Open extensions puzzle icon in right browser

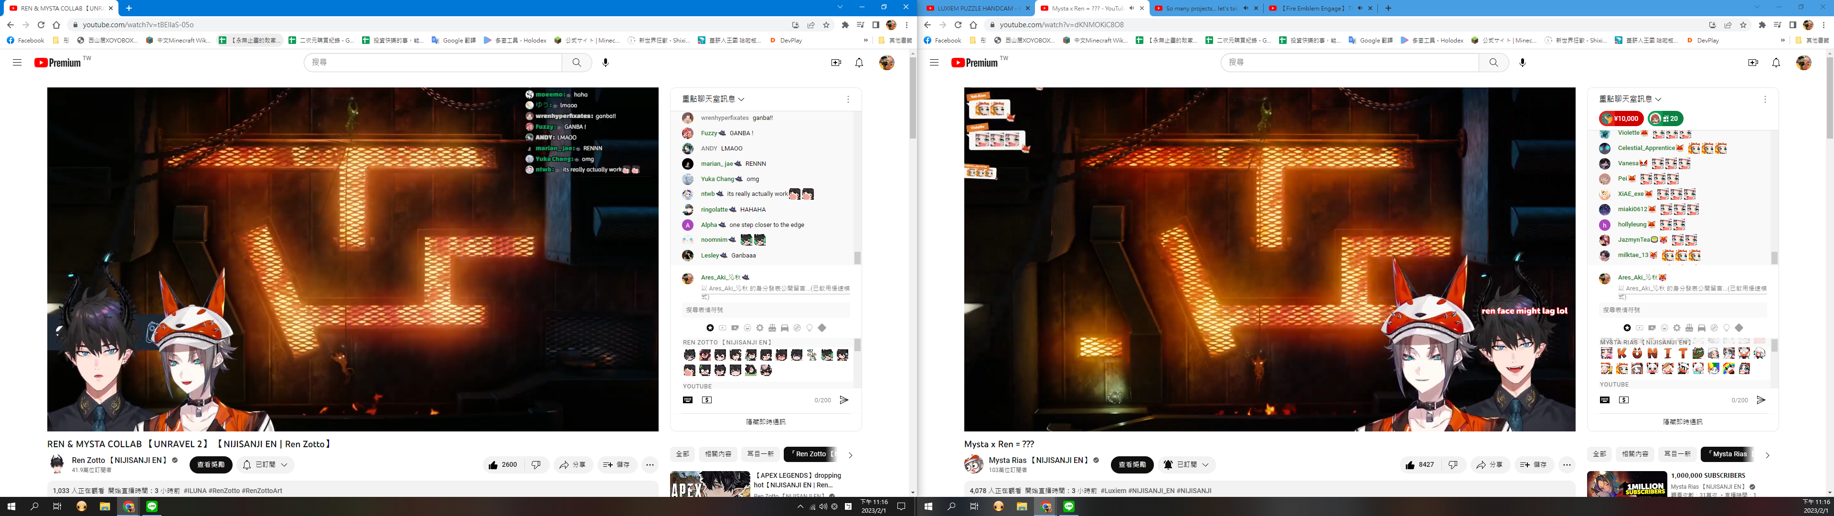(x=1762, y=25)
